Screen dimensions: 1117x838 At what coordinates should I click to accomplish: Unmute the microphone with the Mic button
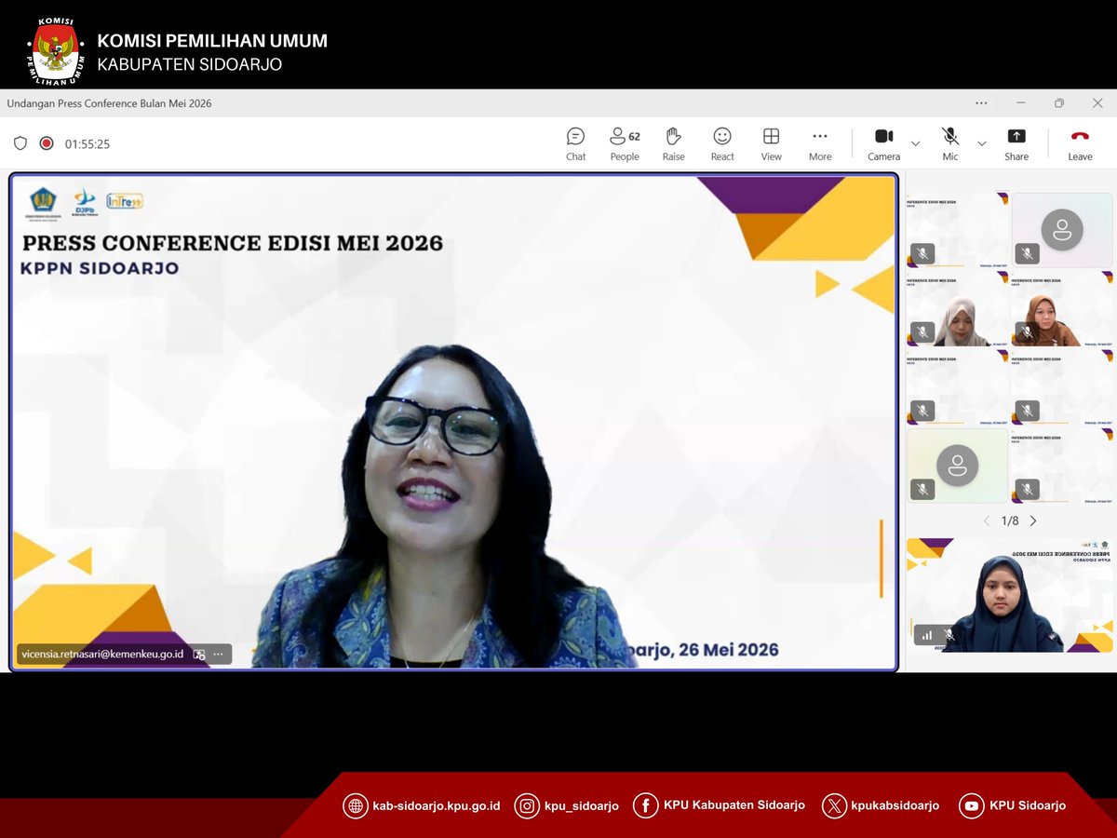(x=949, y=144)
